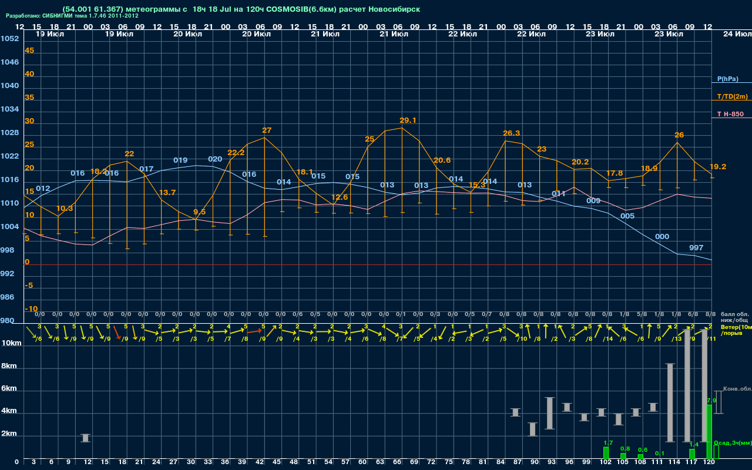Click the pressure label 019
Screen dimensions: 752x470
click(180, 160)
